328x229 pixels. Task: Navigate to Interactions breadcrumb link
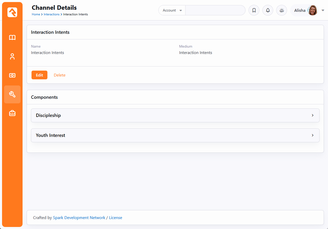[52, 14]
